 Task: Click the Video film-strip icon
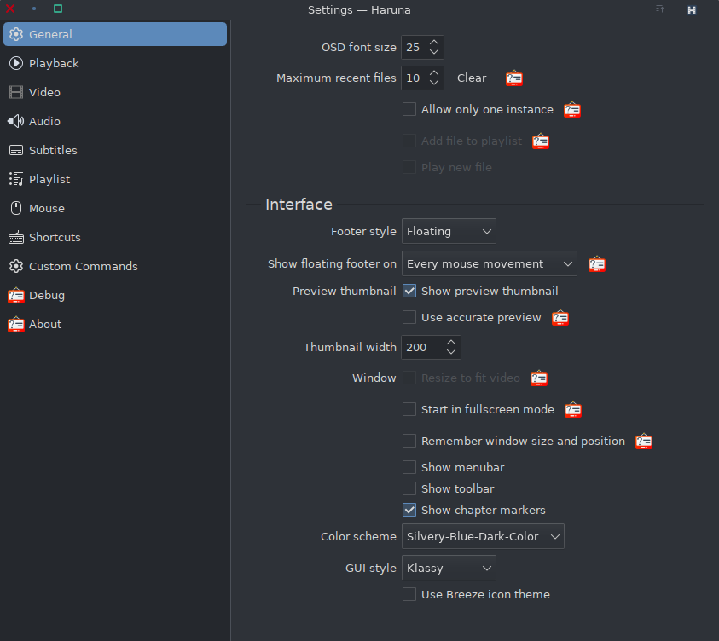click(x=15, y=92)
